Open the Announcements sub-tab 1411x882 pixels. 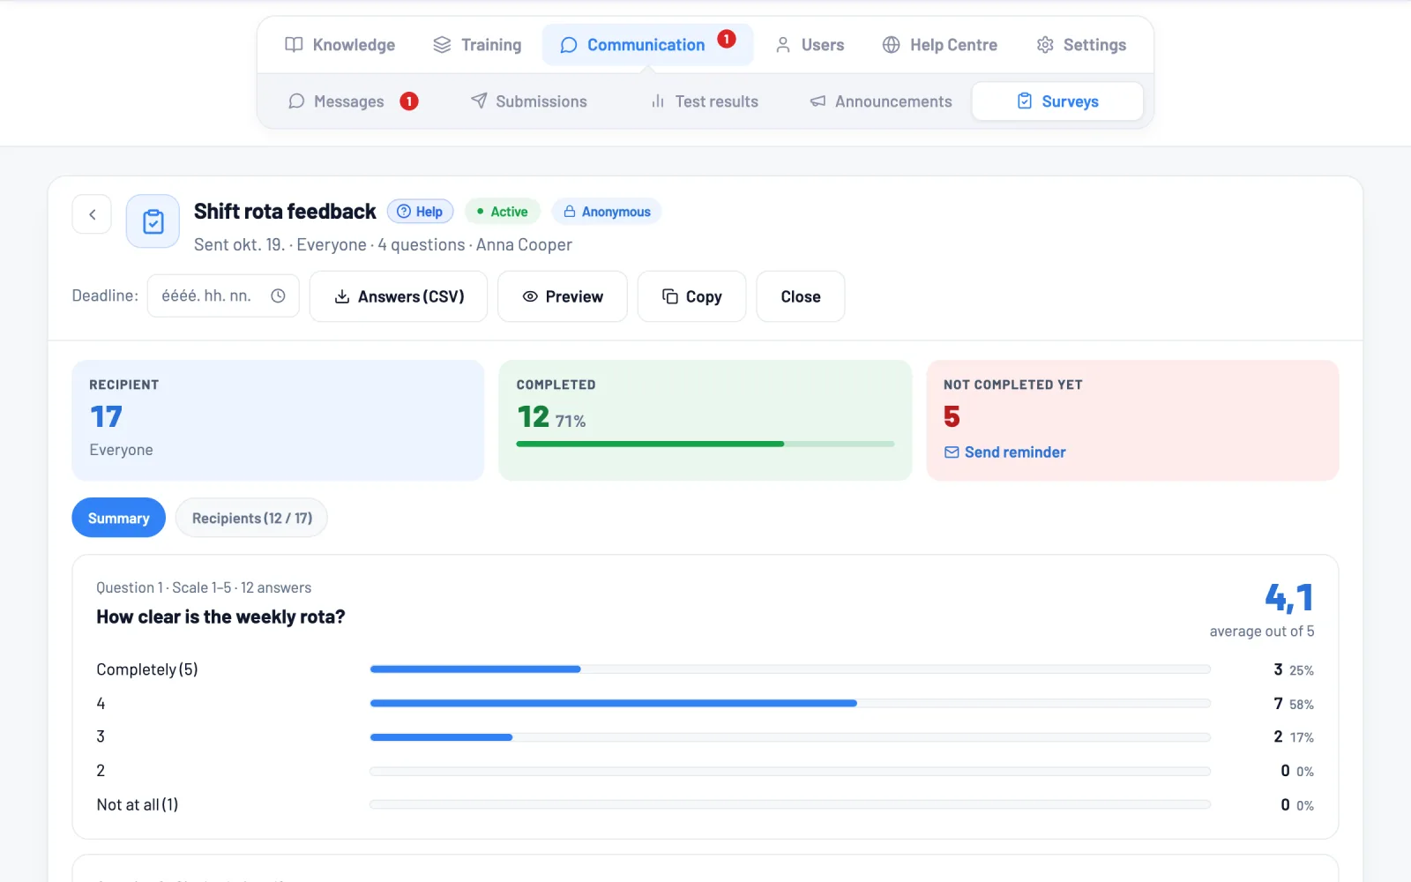pos(881,101)
